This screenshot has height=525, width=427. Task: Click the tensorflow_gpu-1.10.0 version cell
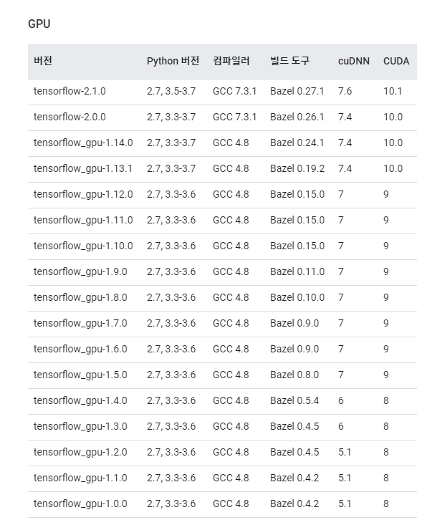83,246
